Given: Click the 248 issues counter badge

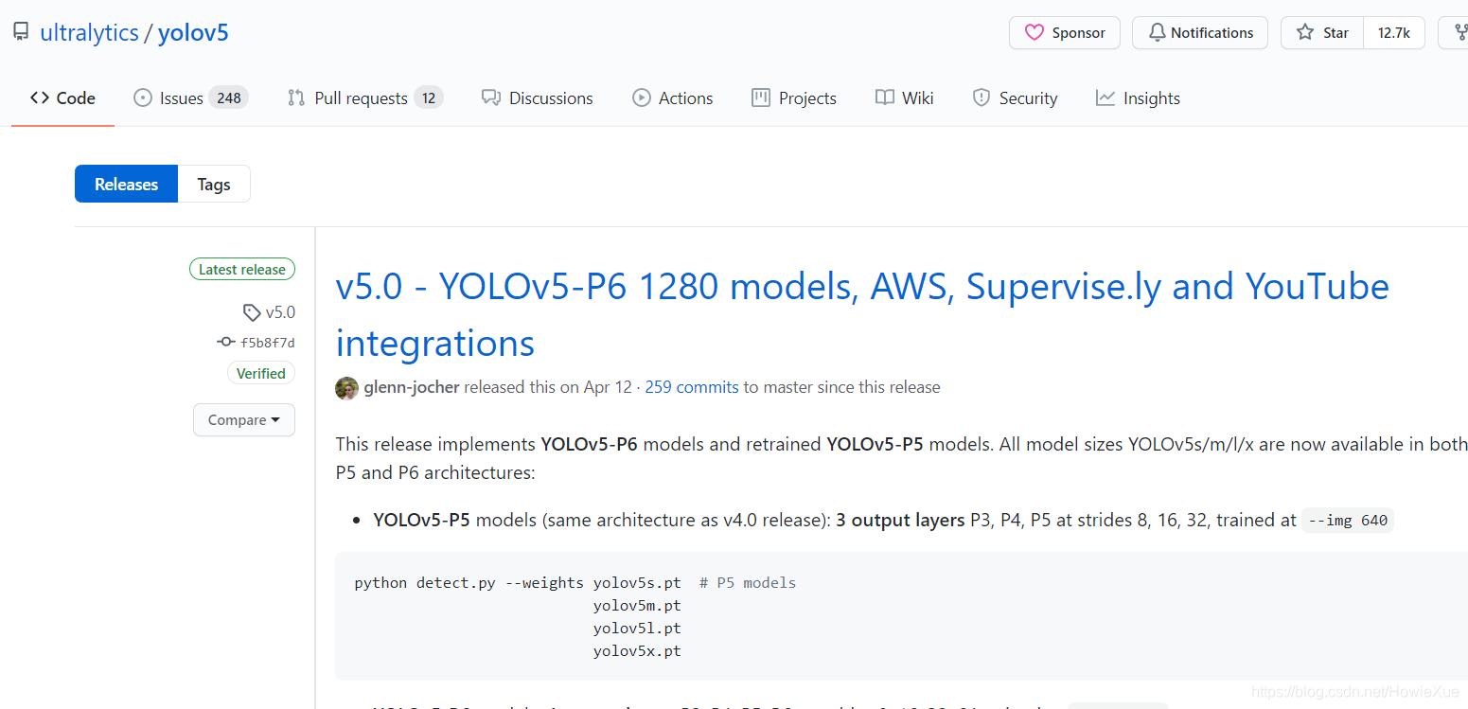Looking at the screenshot, I should tap(229, 97).
